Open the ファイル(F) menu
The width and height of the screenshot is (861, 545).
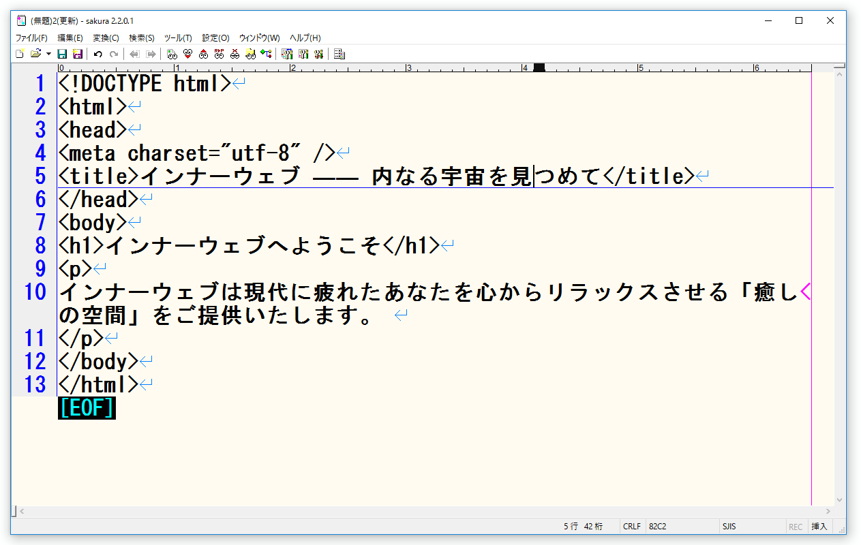tap(31, 38)
